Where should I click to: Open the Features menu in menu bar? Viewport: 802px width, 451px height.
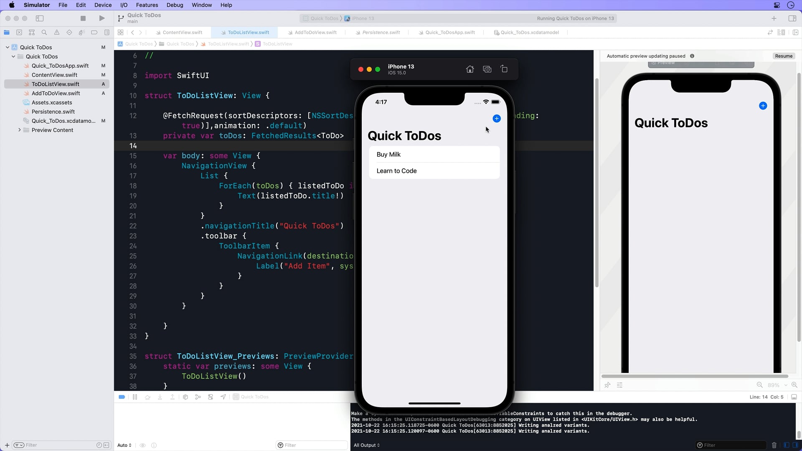(x=147, y=5)
